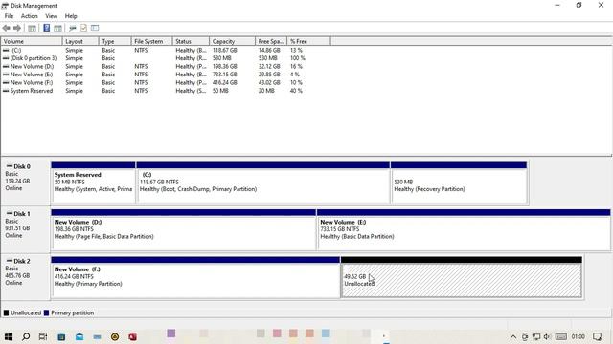Open taskbar Search magnifier

(26, 336)
